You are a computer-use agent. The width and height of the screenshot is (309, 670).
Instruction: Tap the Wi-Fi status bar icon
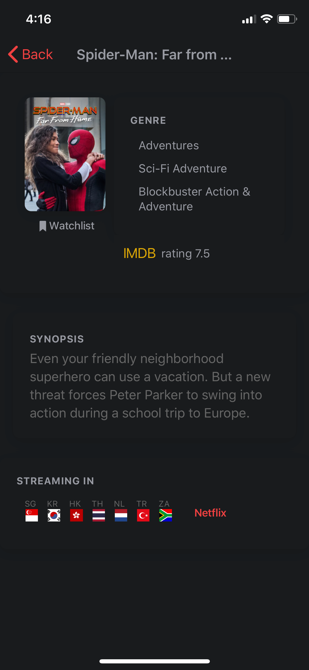(x=266, y=19)
